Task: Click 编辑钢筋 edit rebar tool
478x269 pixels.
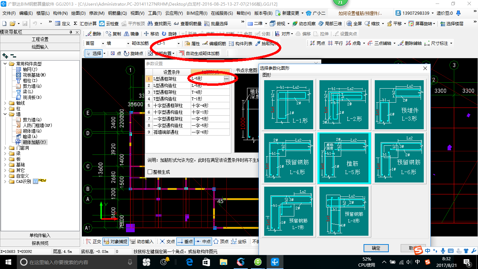Action: coord(214,43)
